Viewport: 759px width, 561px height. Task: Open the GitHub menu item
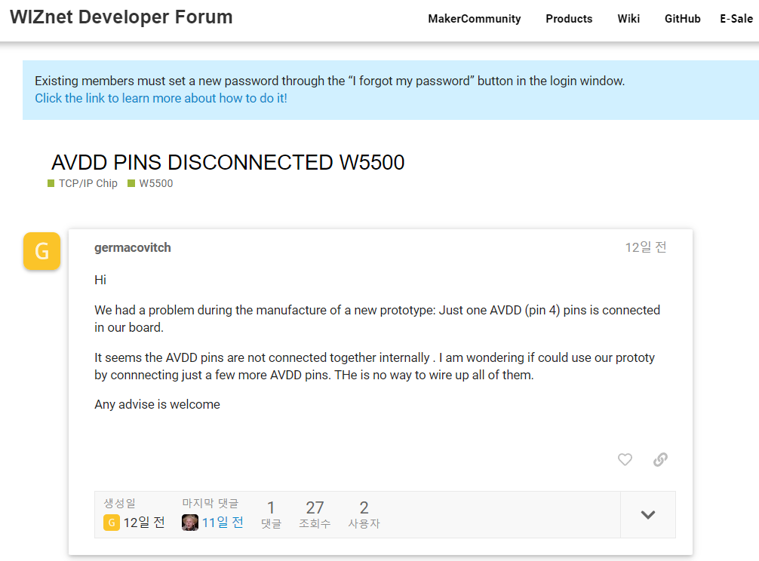[683, 19]
